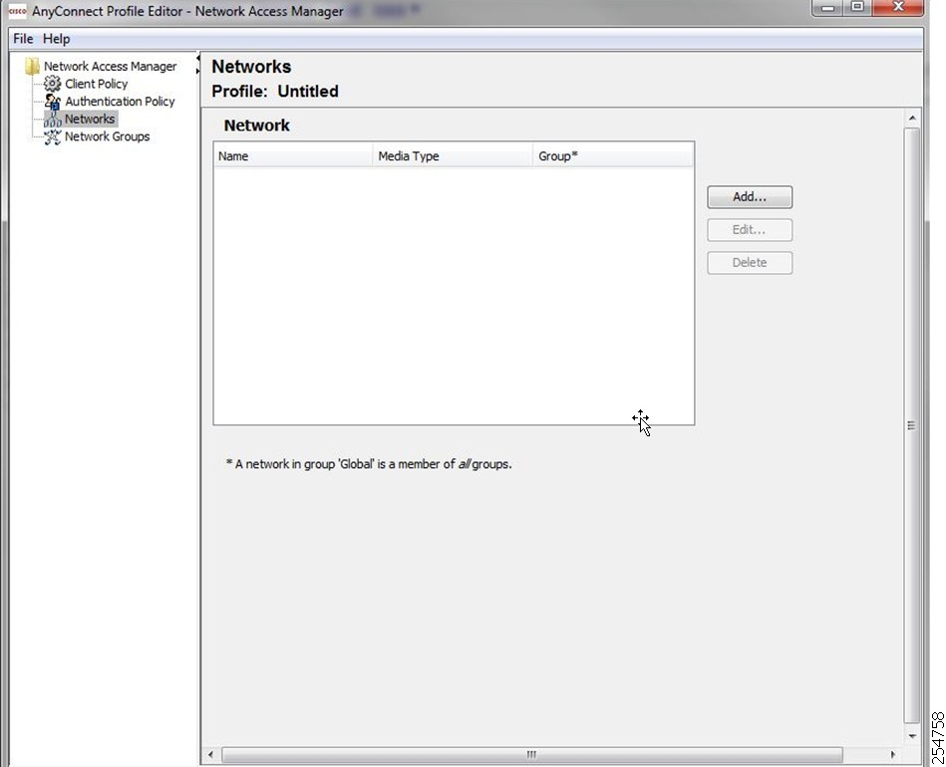Open the Help menu
The height and width of the screenshot is (767, 946).
(x=56, y=39)
